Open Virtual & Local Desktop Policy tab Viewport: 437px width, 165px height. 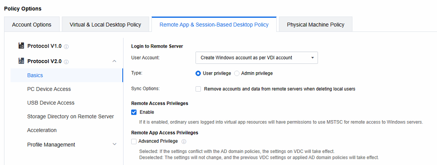point(105,25)
